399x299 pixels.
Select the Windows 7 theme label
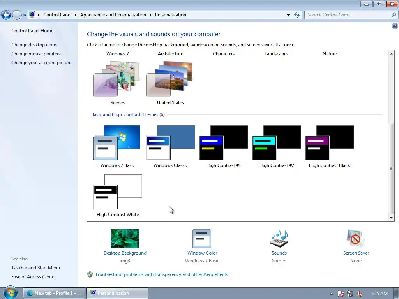(117, 54)
